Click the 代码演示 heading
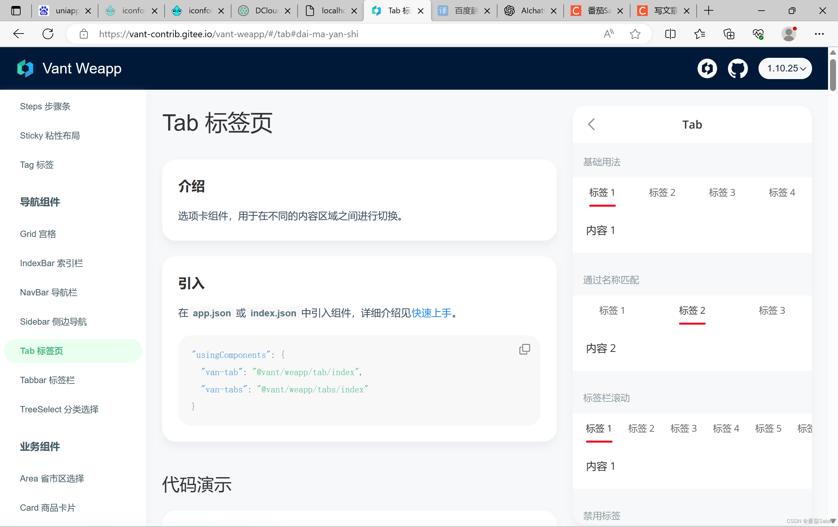The image size is (838, 527). tap(197, 484)
